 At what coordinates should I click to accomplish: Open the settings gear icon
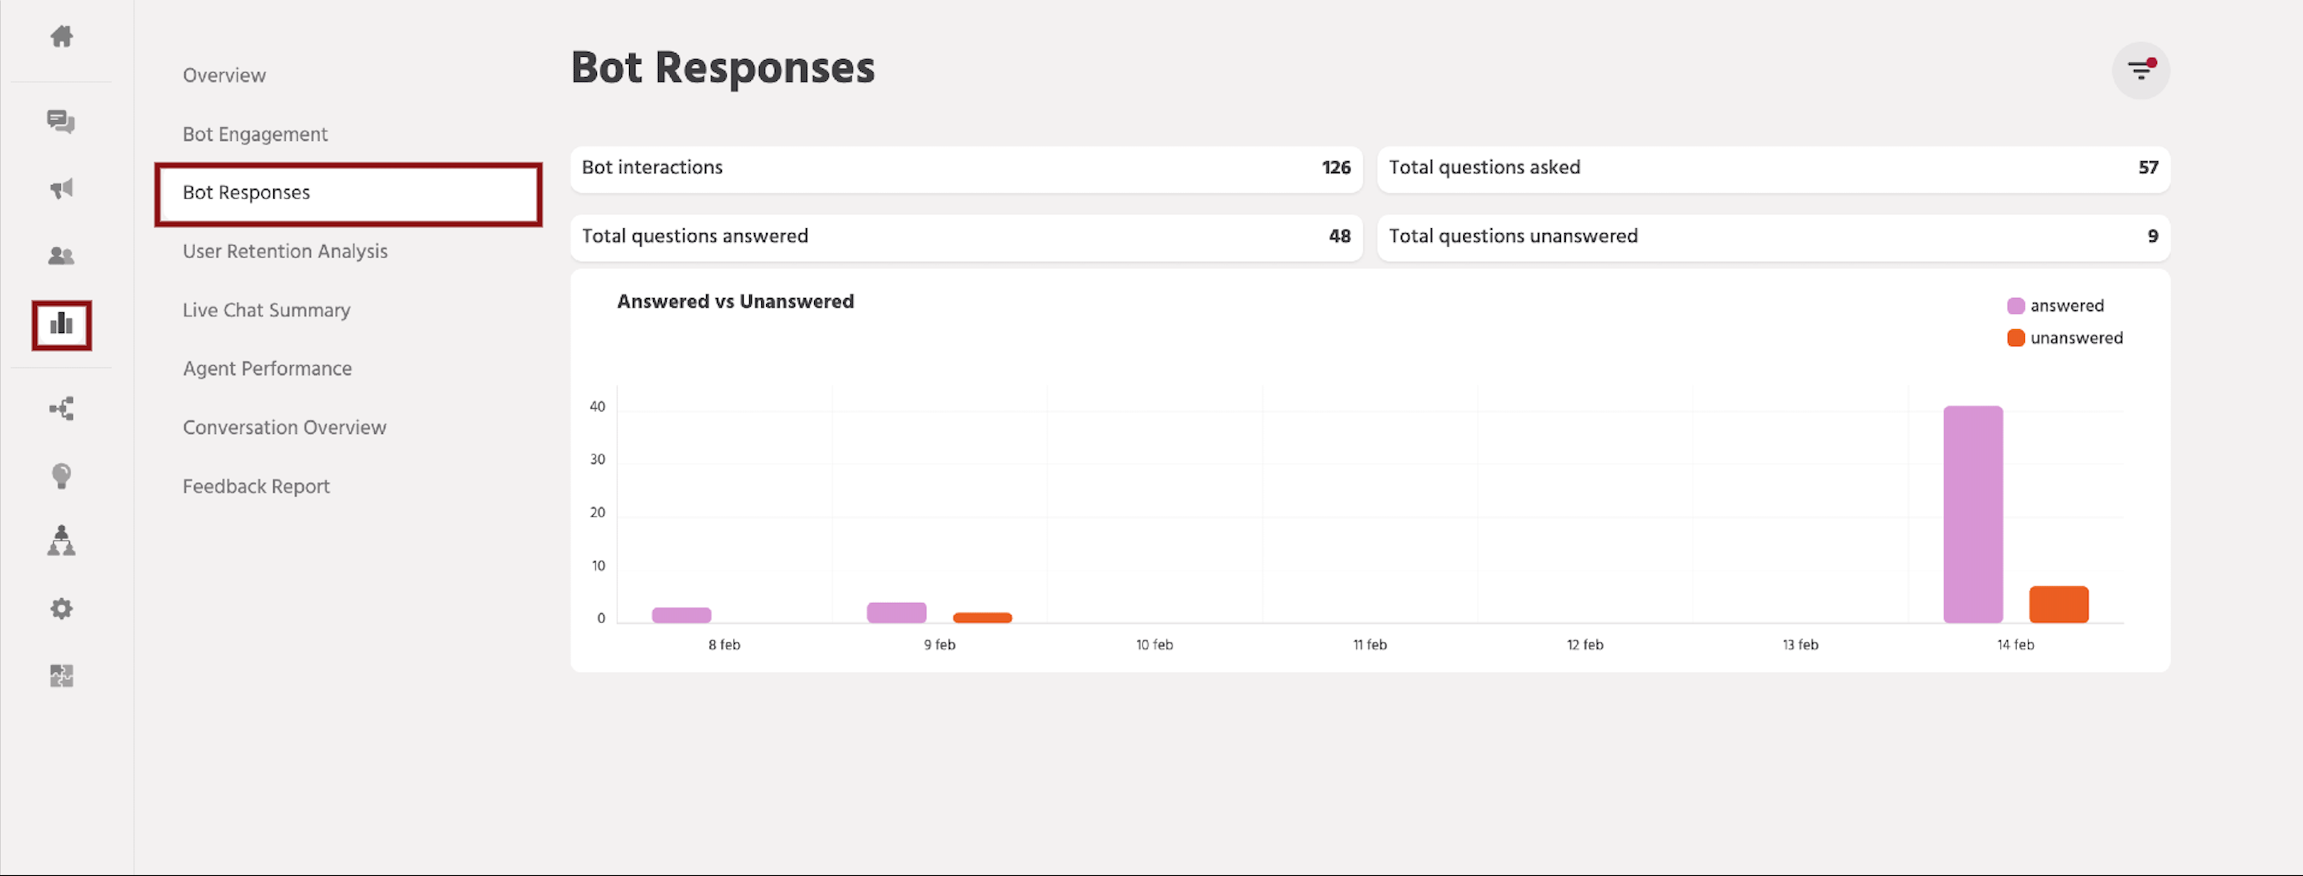tap(61, 608)
